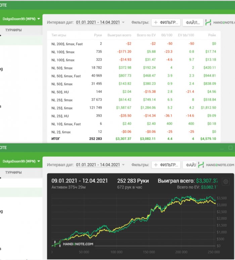This screenshot has width=235, height=260.
Task: Click the ФАЙЛ button in upper window
Action: (193, 23)
